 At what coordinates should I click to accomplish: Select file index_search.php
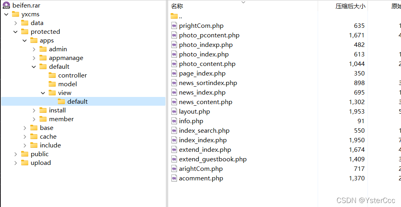click(x=204, y=131)
